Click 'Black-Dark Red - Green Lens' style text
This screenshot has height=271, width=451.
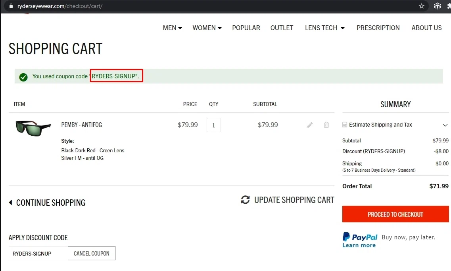point(92,151)
